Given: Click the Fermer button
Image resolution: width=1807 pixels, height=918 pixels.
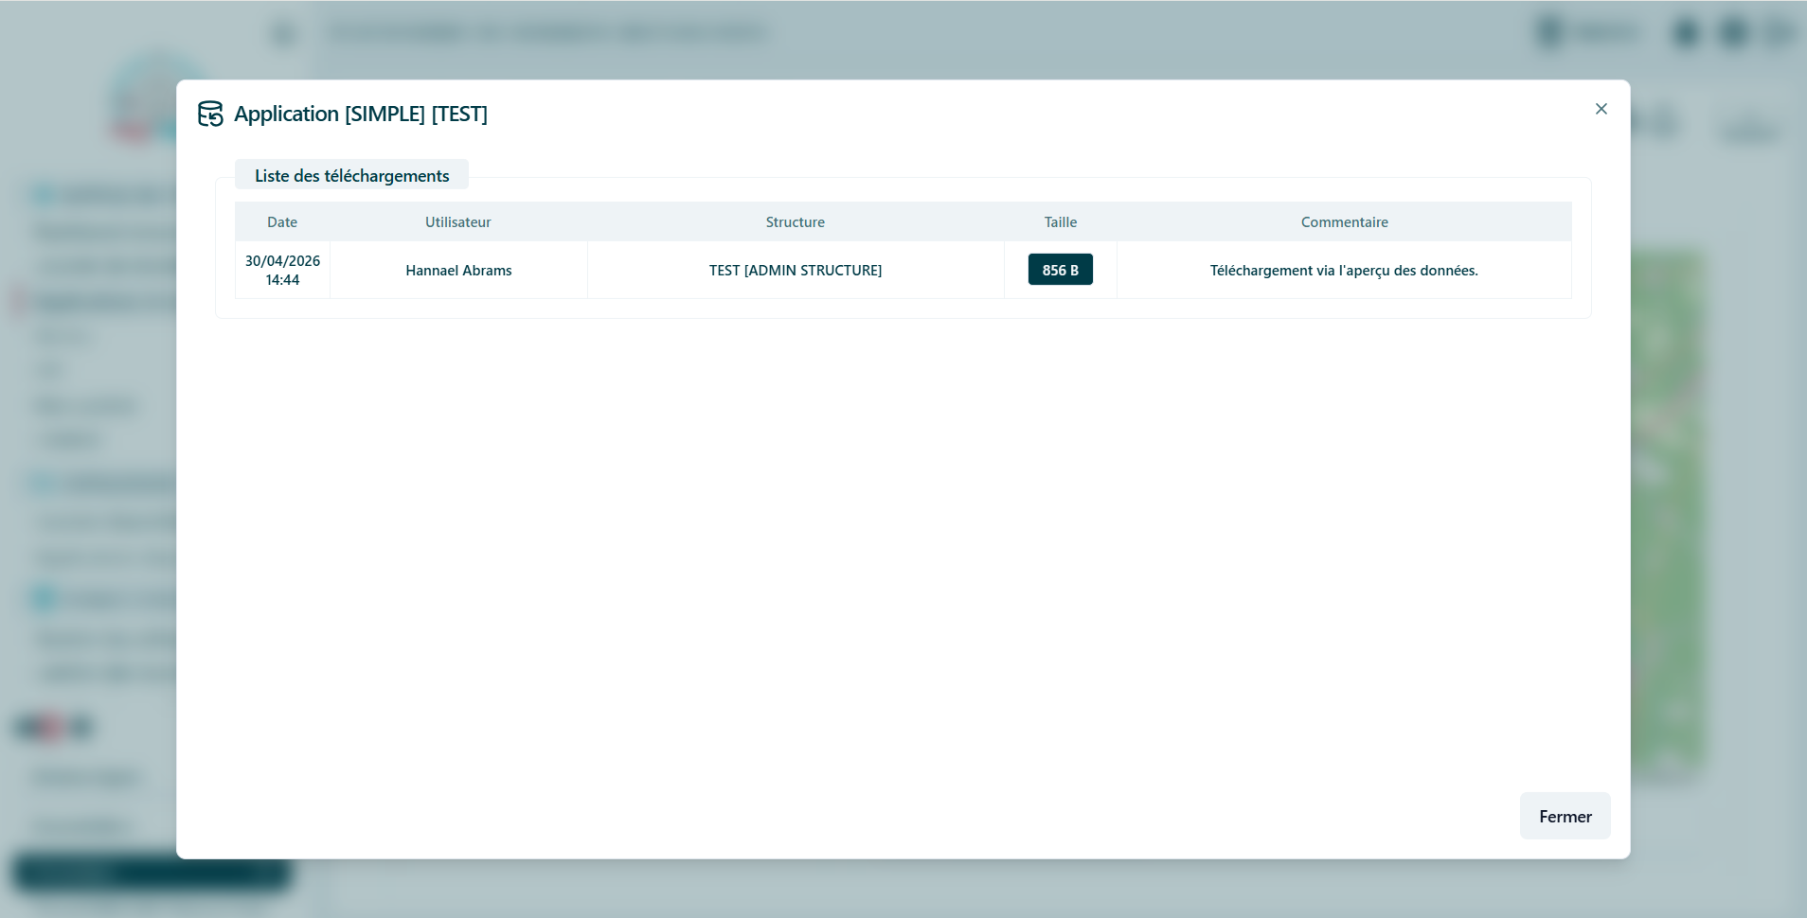Looking at the screenshot, I should (x=1565, y=816).
